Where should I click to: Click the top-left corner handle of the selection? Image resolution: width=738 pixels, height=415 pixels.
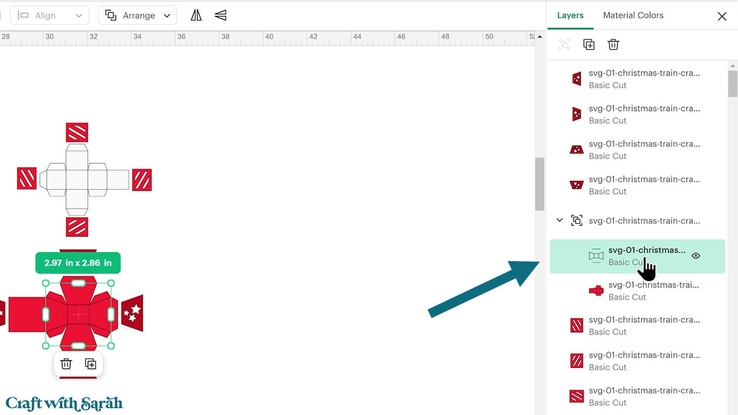click(x=46, y=283)
